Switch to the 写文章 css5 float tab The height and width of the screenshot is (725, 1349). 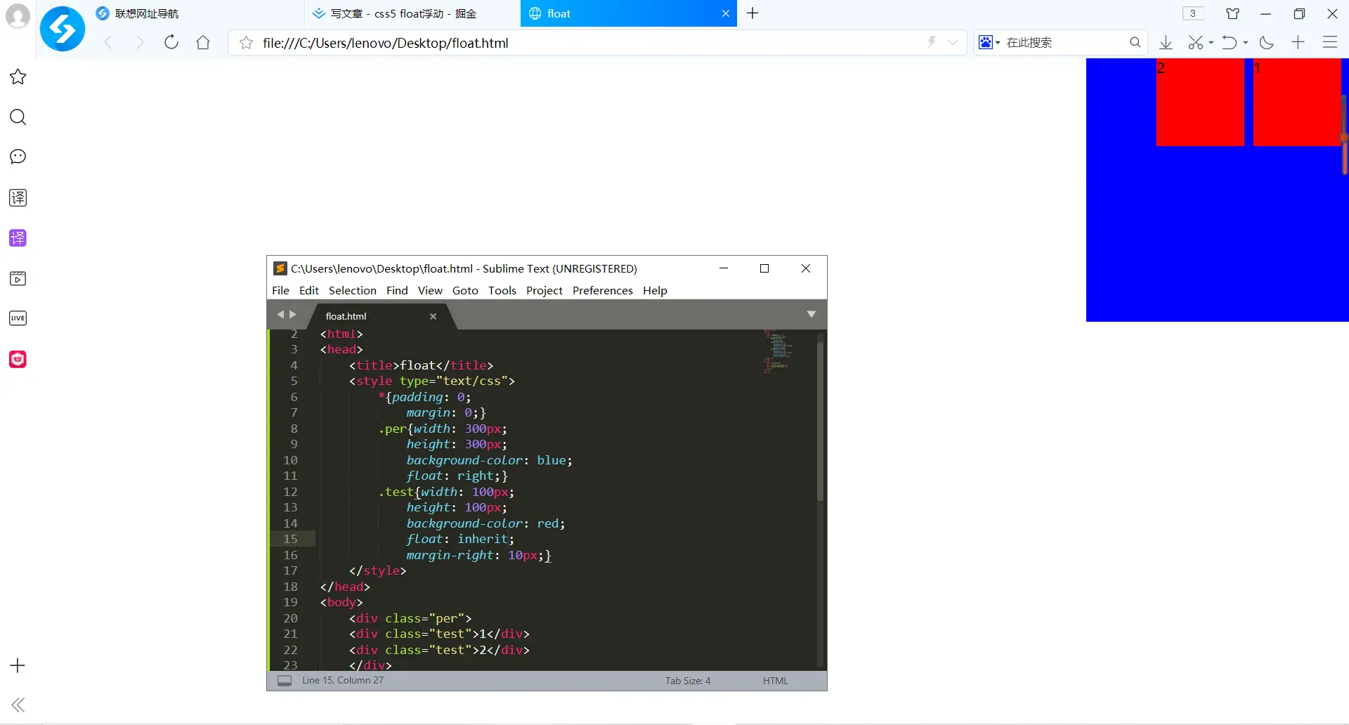click(x=413, y=13)
